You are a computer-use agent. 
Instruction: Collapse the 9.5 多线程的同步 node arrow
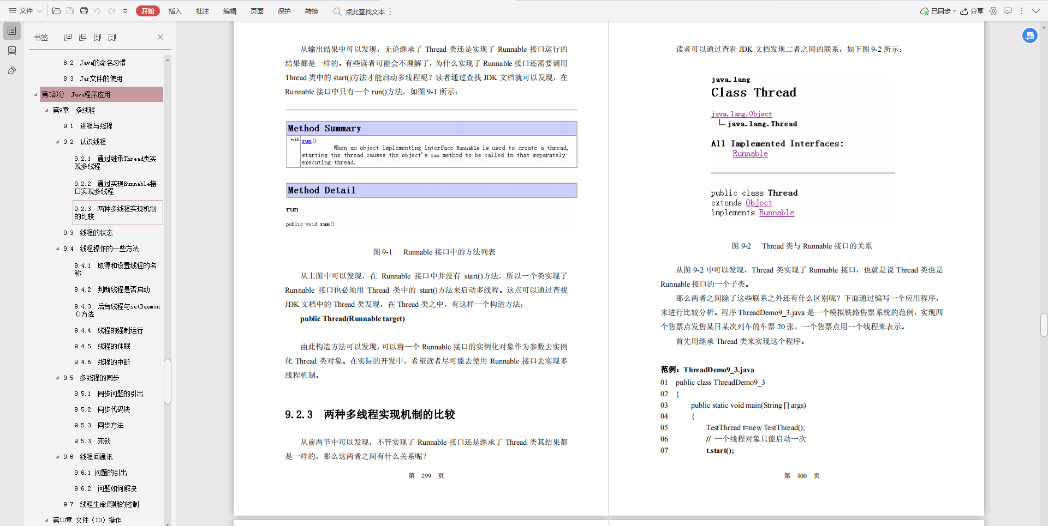click(57, 378)
